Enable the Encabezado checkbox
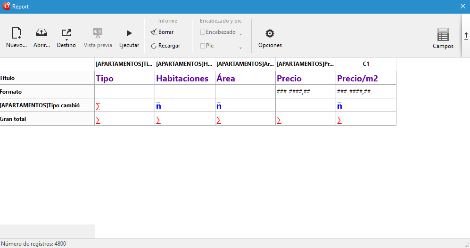470x248 pixels. coord(203,32)
